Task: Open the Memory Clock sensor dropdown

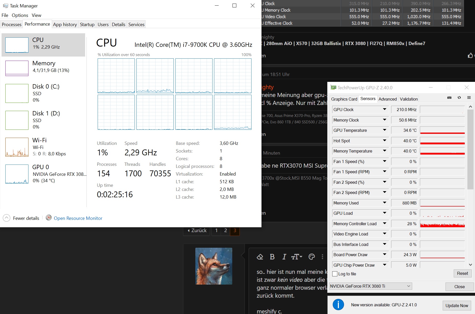Action: click(x=385, y=120)
